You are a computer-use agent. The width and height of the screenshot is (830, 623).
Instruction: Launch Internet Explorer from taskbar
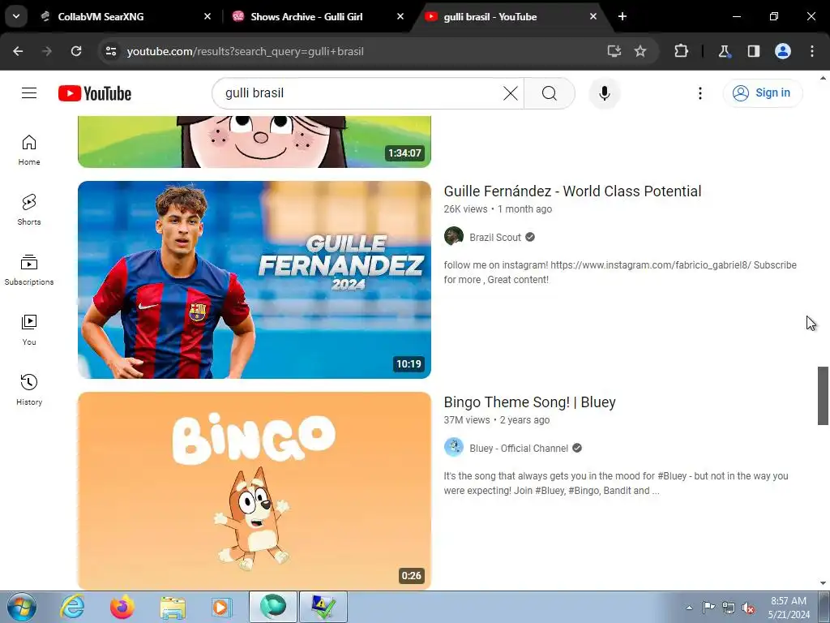[x=72, y=607]
